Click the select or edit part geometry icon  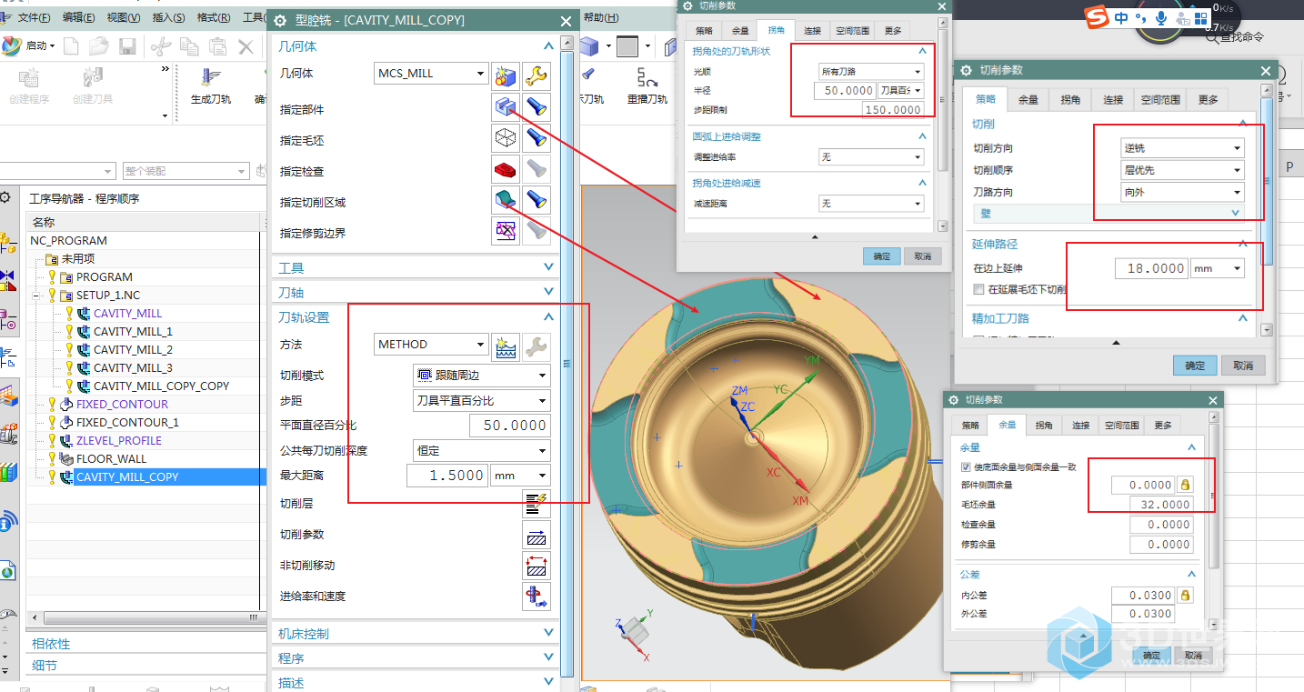507,108
